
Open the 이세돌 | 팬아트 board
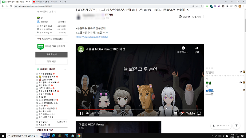[x=49, y=77]
